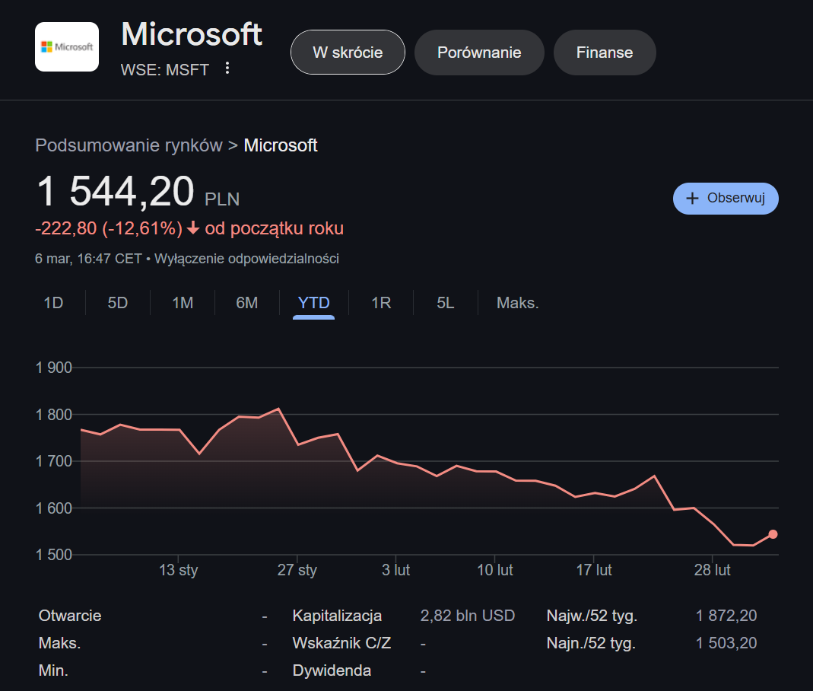Open the Wyłączenie odpowiedzialności disclaimer link
The width and height of the screenshot is (813, 691).
tap(246, 259)
